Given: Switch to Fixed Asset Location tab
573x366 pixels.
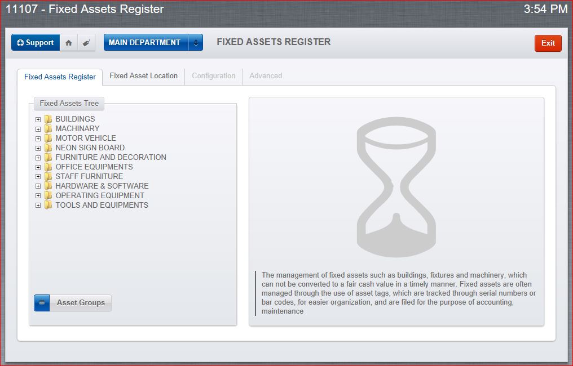Looking at the screenshot, I should 144,76.
